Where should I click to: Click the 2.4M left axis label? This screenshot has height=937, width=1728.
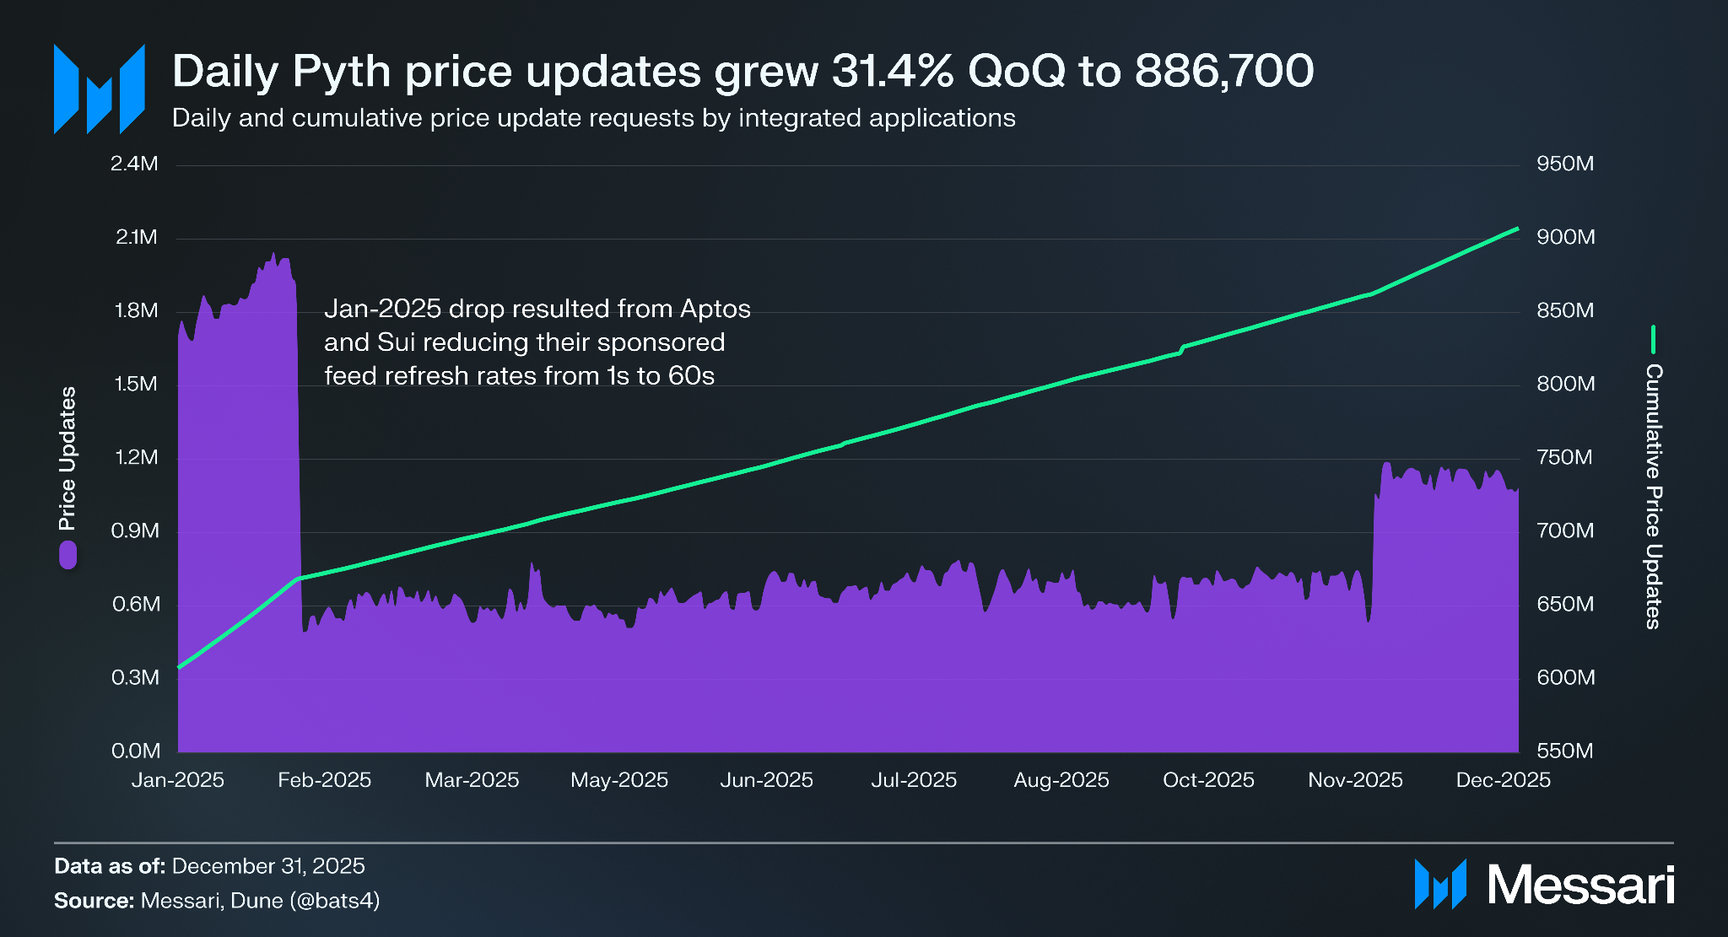pos(134,164)
